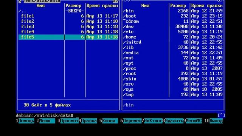
Task: Click date Май 10 2005 of /sys
Action: click(207, 90)
